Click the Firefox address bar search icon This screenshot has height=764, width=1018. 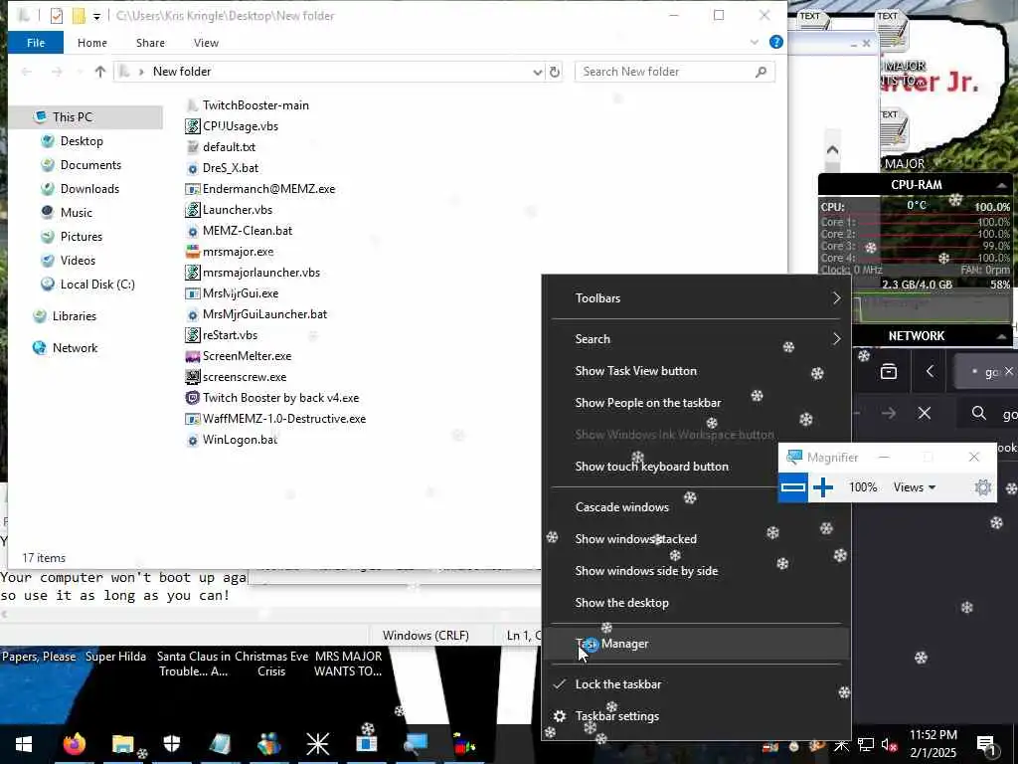[x=978, y=413]
